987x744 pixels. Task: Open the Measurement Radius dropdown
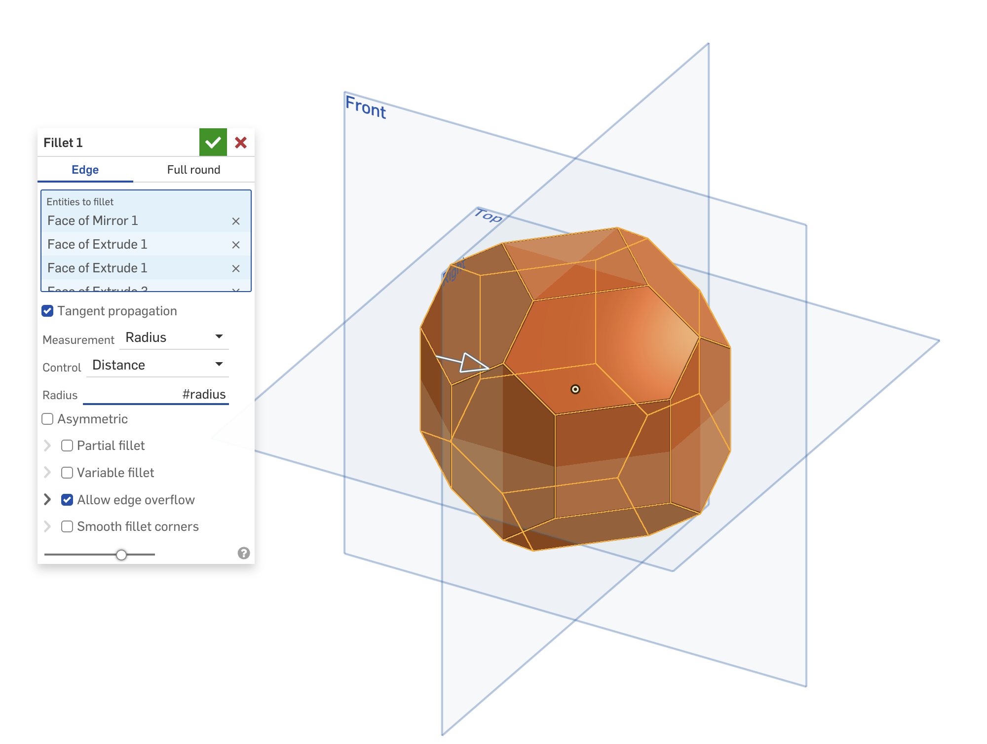[174, 337]
